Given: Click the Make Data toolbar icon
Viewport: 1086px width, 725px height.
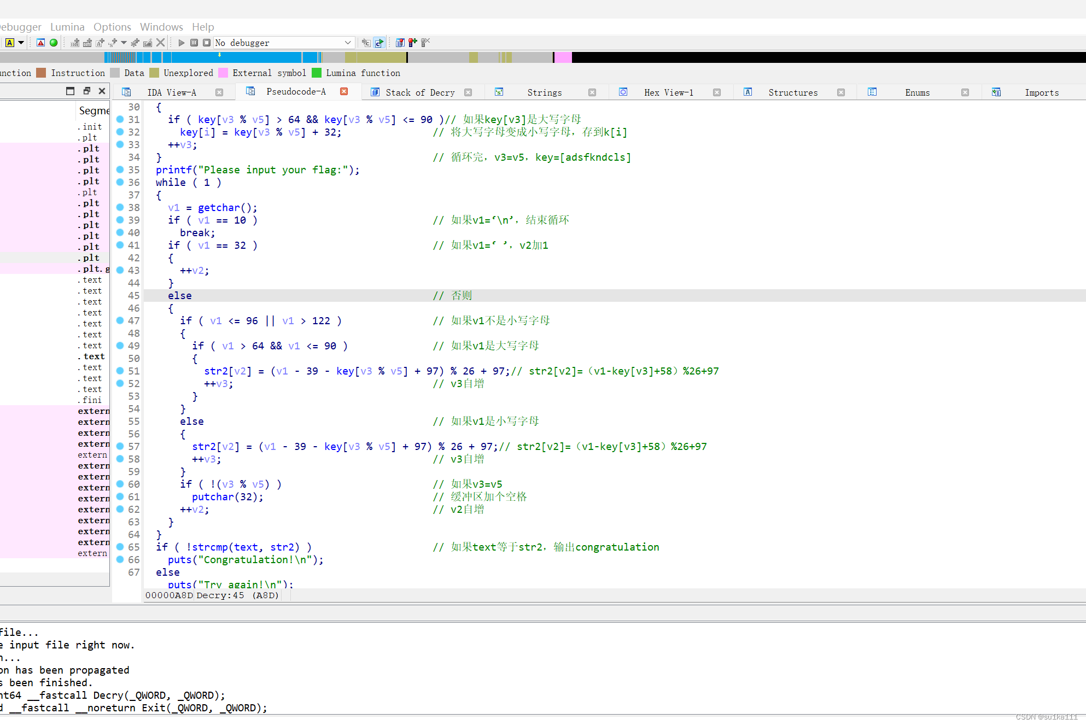Looking at the screenshot, I should (x=87, y=43).
